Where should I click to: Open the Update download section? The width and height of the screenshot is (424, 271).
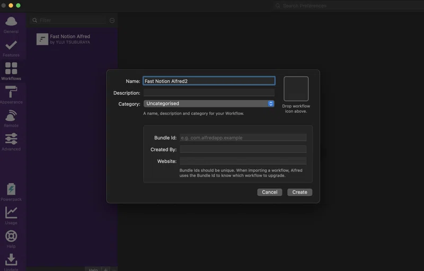click(11, 262)
